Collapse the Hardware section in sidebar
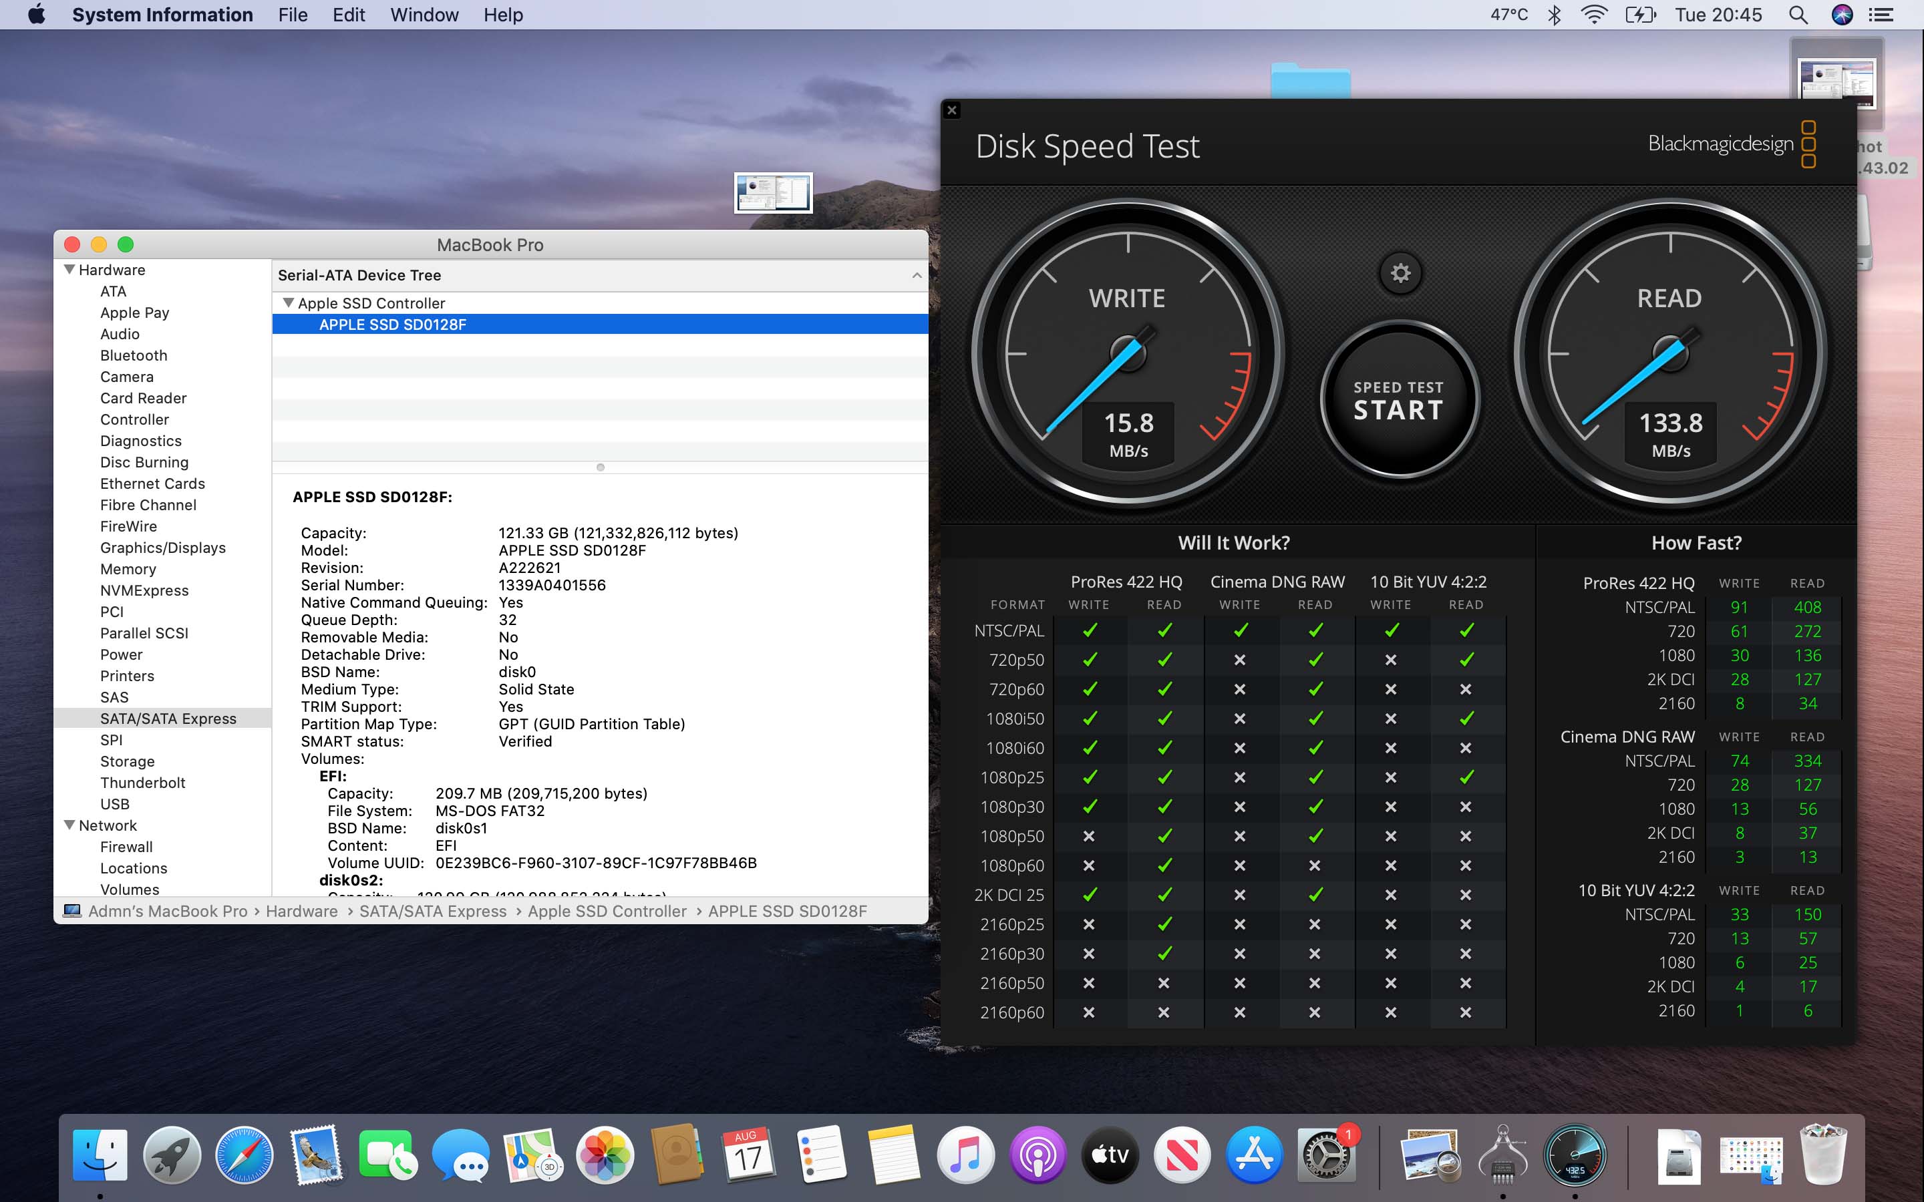The height and width of the screenshot is (1202, 1924). [x=70, y=270]
